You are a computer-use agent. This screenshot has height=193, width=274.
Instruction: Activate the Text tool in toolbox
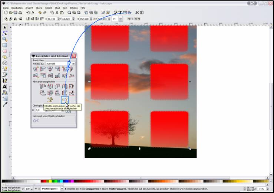click(5, 86)
